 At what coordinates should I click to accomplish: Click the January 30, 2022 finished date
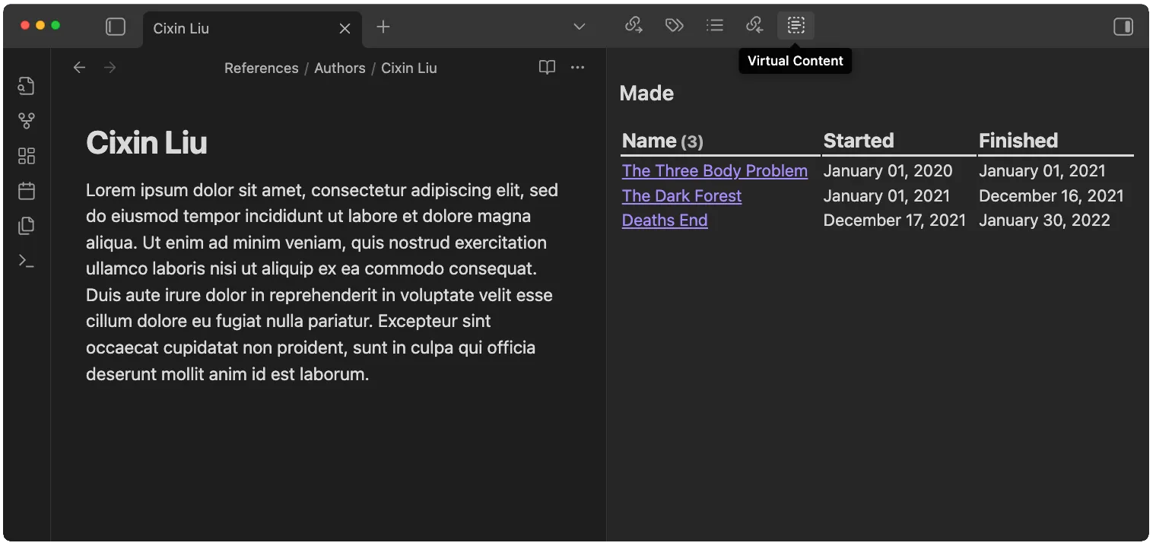pyautogui.click(x=1044, y=221)
